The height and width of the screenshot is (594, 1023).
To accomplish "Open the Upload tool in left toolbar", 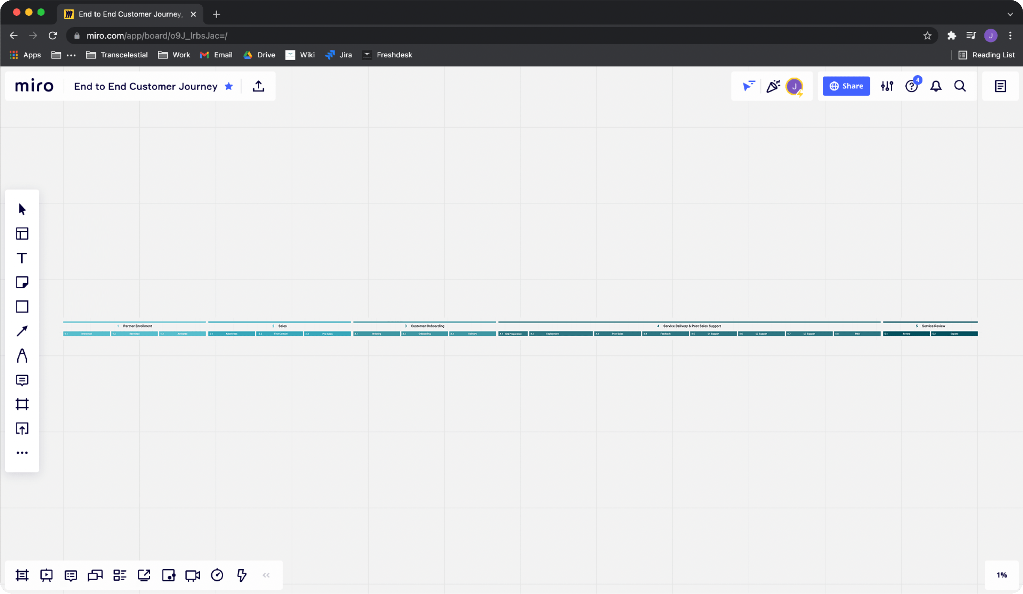I will [x=22, y=428].
